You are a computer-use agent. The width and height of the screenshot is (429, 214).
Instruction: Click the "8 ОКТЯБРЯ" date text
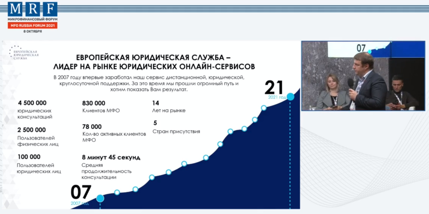coord(33,31)
